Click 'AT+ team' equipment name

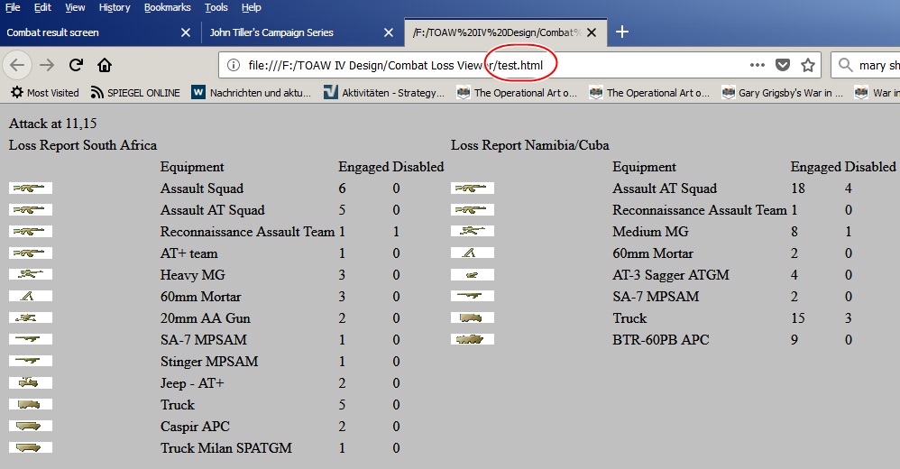click(188, 253)
